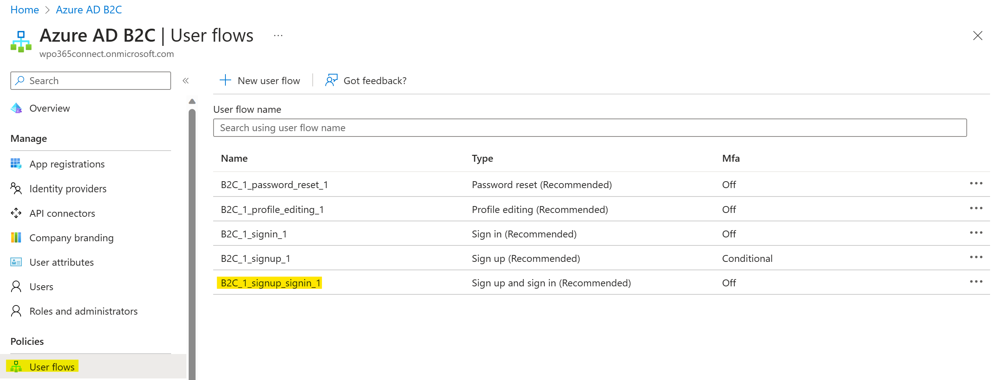Open options menu for B2C_1_profile_editing_1
This screenshot has width=1005, height=380.
(x=976, y=208)
